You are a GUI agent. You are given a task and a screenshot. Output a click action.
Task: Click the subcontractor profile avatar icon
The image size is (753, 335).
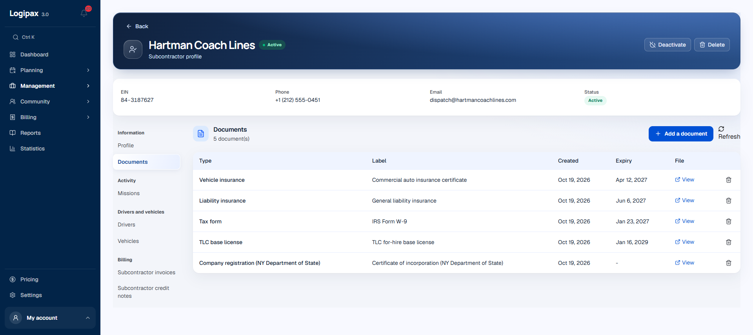pos(133,49)
